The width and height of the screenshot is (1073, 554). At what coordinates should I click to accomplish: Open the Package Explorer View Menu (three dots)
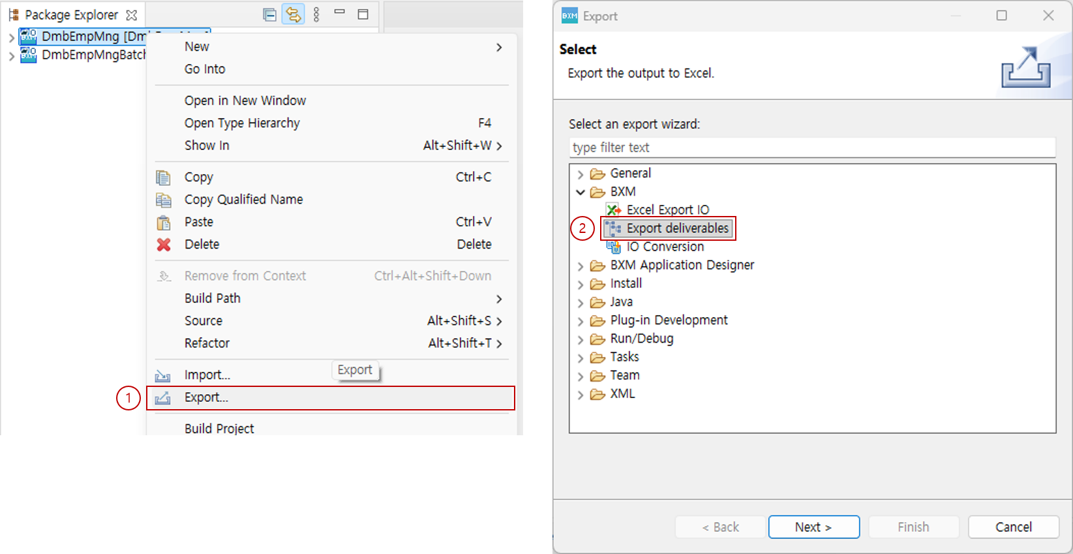[316, 14]
